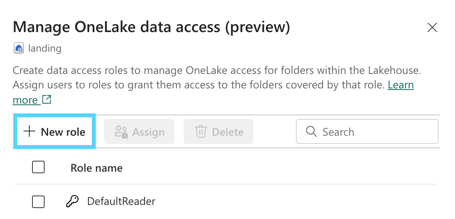Viewport: 455px width, 219px height.
Task: Click the landing lakehouse name
Action: point(45,48)
